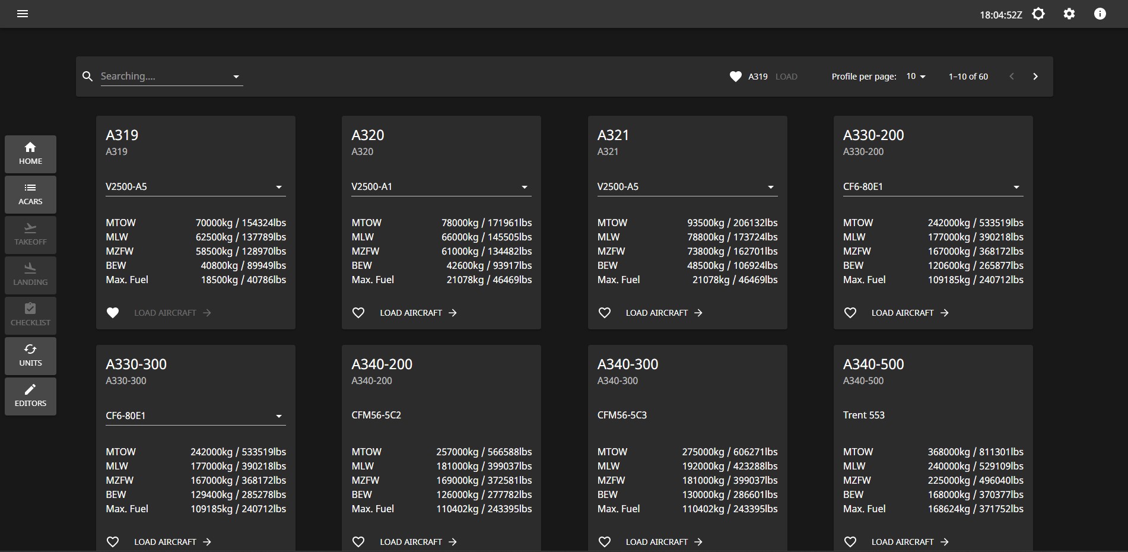The image size is (1128, 552).
Task: Favorite the A330-200 aircraft with heart
Action: coord(850,313)
